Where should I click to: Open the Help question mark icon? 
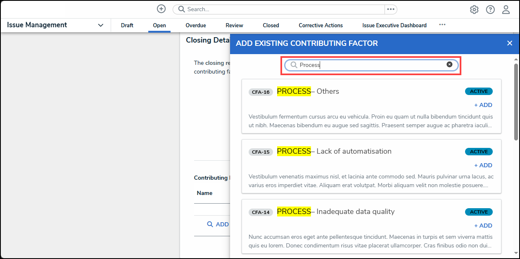pyautogui.click(x=490, y=9)
